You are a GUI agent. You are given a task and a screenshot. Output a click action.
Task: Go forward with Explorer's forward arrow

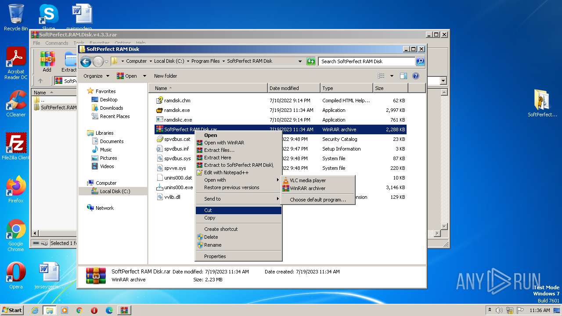point(98,61)
